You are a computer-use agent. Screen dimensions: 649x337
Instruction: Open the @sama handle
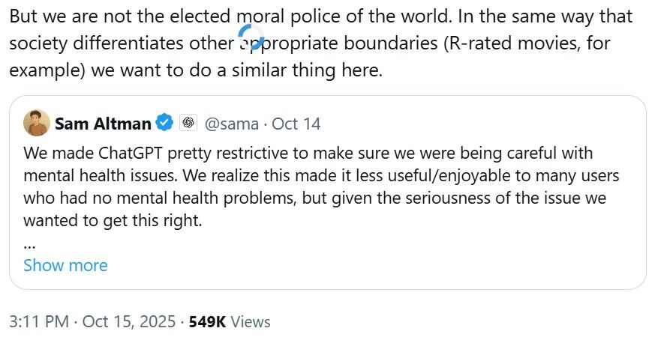click(232, 124)
